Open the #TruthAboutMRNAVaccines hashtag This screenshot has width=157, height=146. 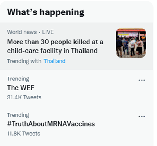pyautogui.click(x=51, y=124)
